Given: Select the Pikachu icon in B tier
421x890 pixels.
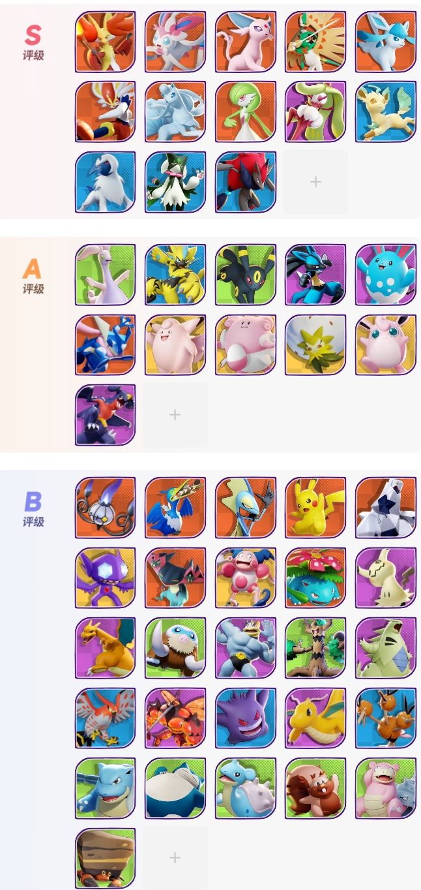Looking at the screenshot, I should pos(315,508).
